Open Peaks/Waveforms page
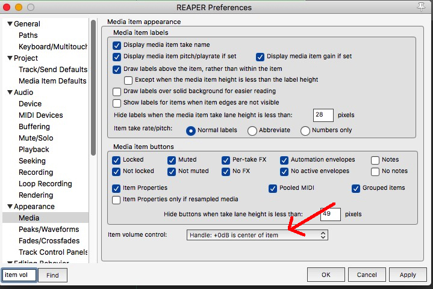The width and height of the screenshot is (433, 289). coord(49,229)
